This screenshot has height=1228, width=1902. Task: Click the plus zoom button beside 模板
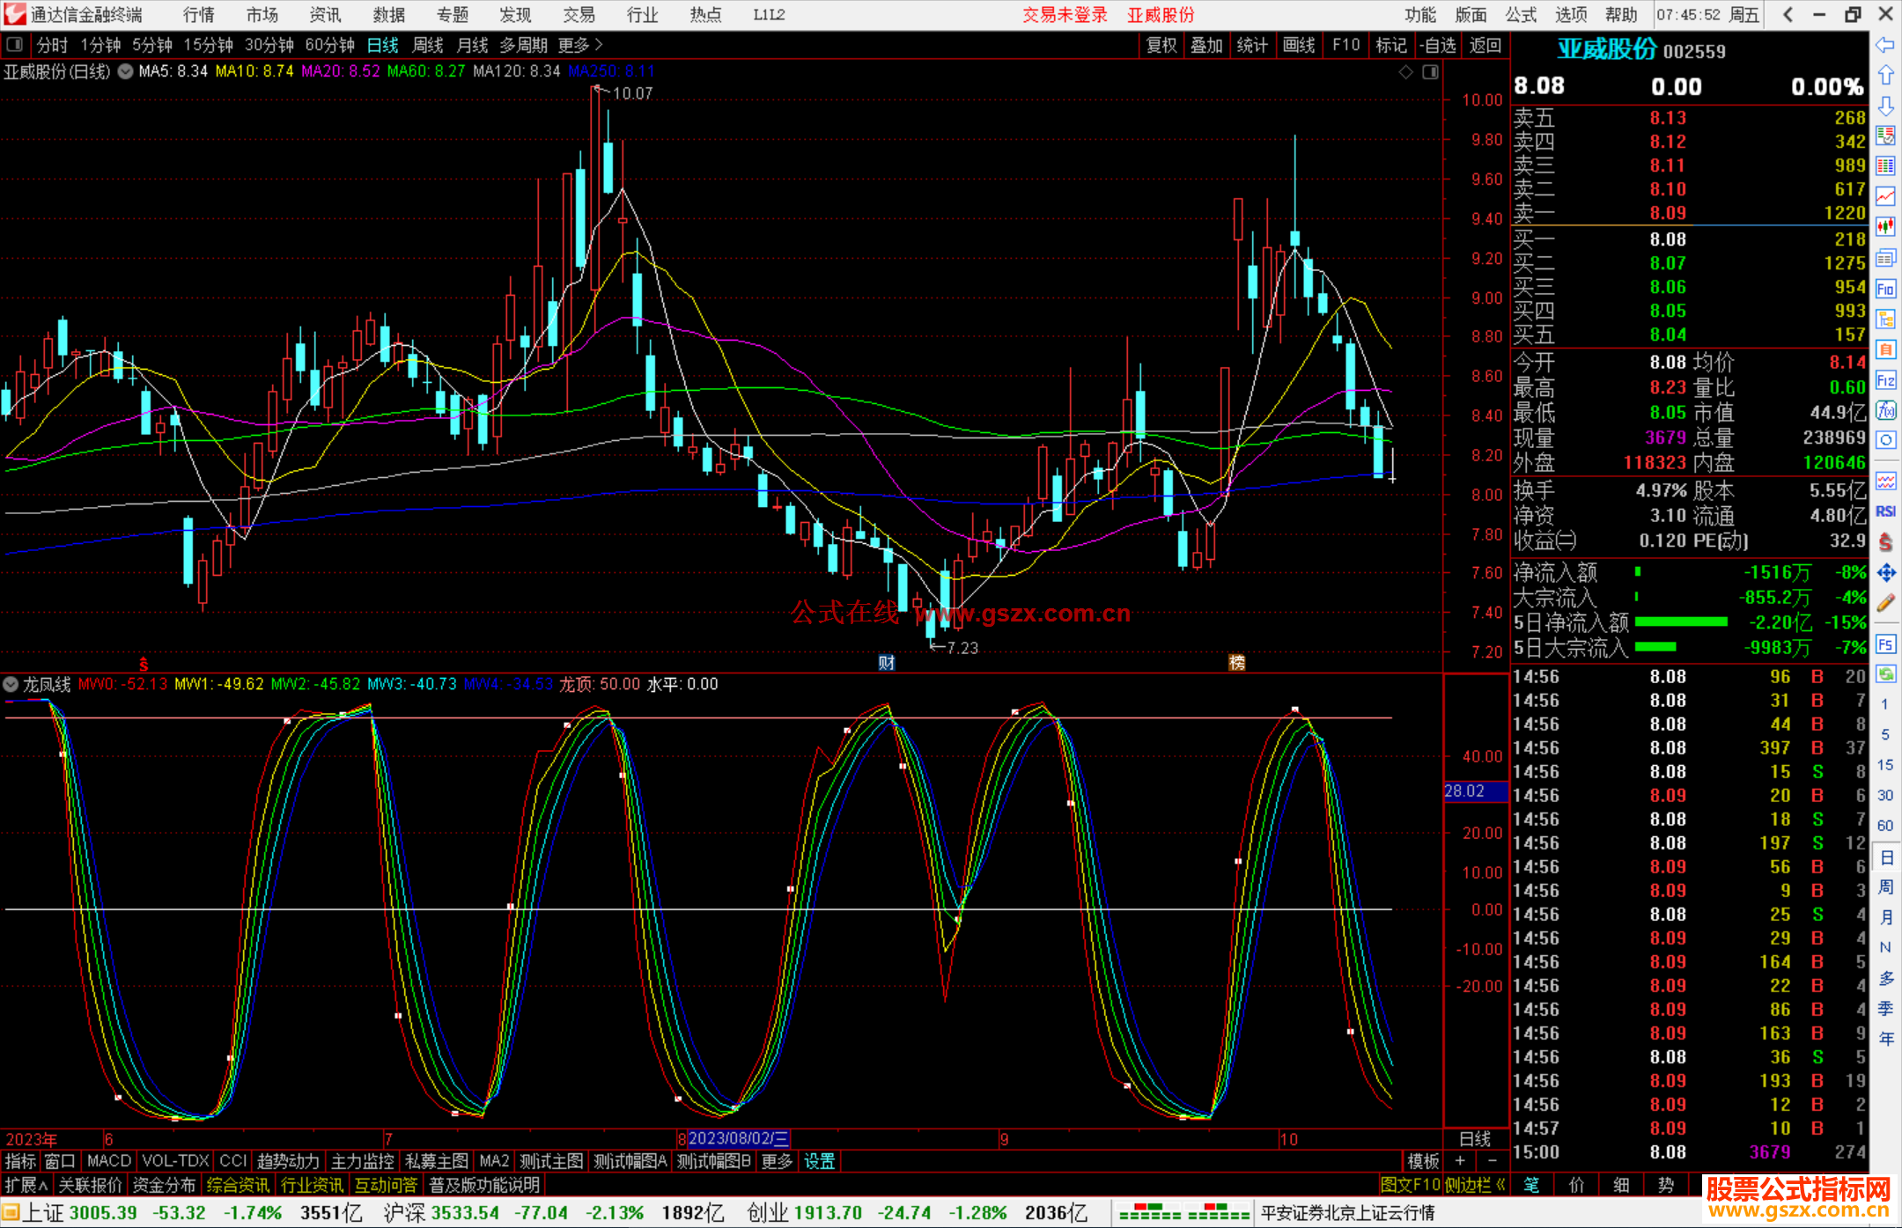point(1460,1161)
